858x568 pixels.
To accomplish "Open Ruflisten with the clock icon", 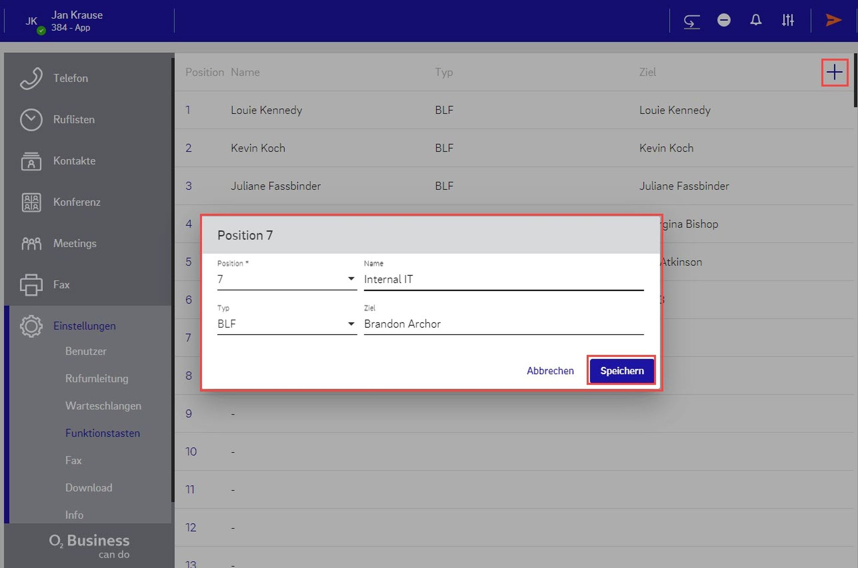I will point(31,120).
